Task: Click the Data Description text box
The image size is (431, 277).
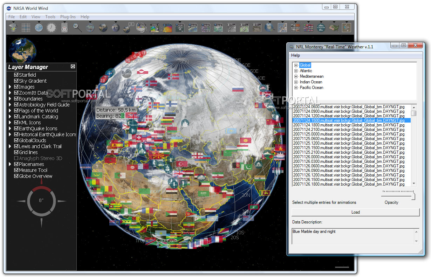Action: [355, 236]
